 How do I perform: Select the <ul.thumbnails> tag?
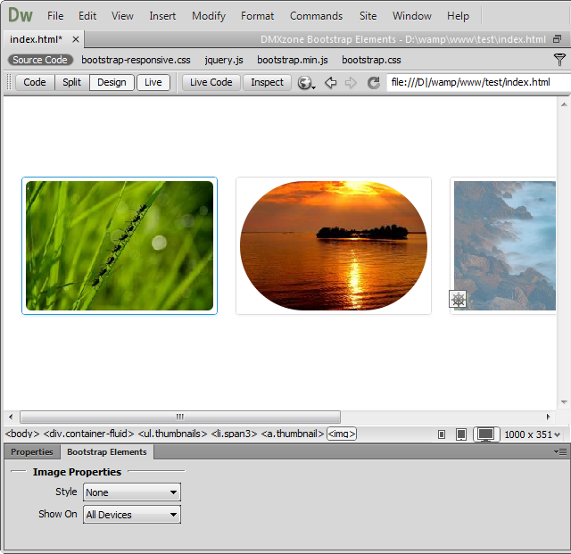click(x=172, y=434)
